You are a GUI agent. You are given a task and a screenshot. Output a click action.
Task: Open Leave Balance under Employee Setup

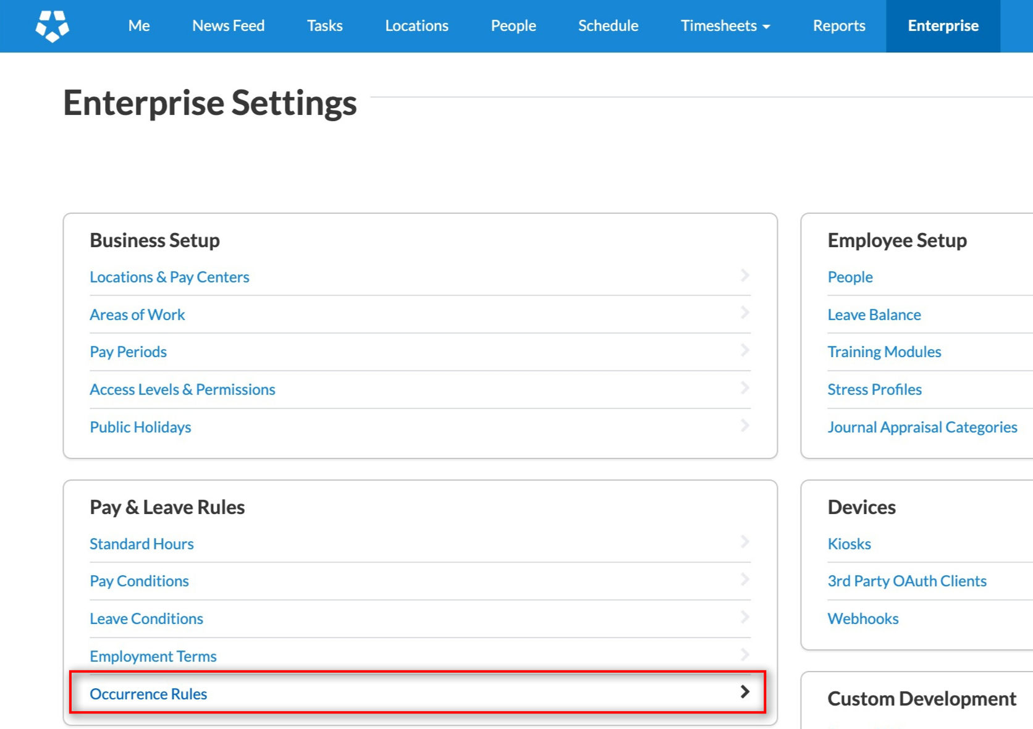tap(874, 315)
